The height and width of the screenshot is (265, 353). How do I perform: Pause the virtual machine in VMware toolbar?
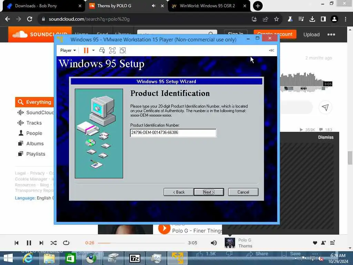tap(86, 50)
